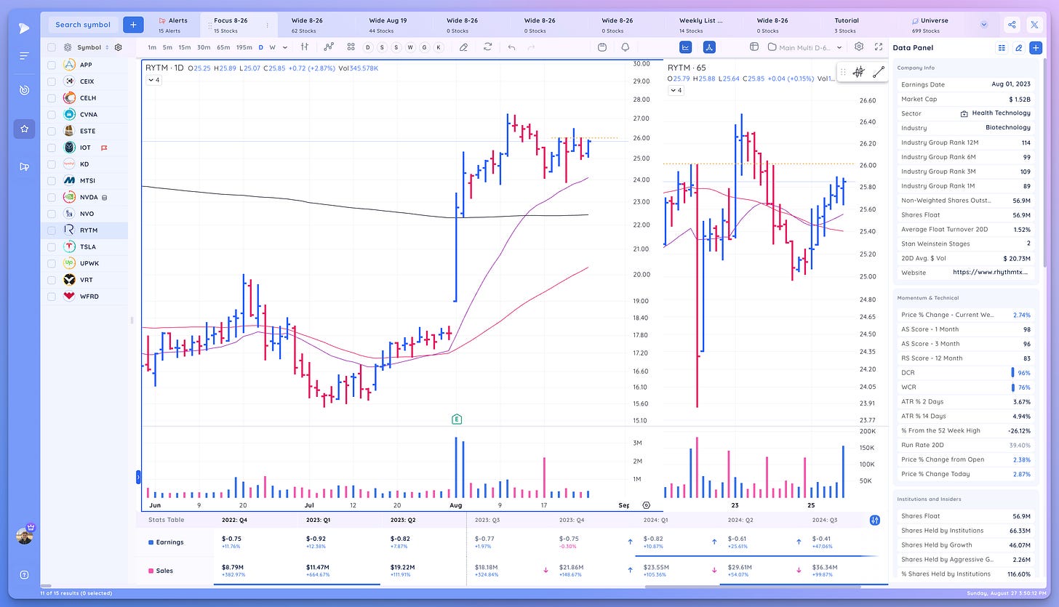Open the indicators line-graph icon
Image resolution: width=1059 pixels, height=607 pixels.
pos(329,47)
